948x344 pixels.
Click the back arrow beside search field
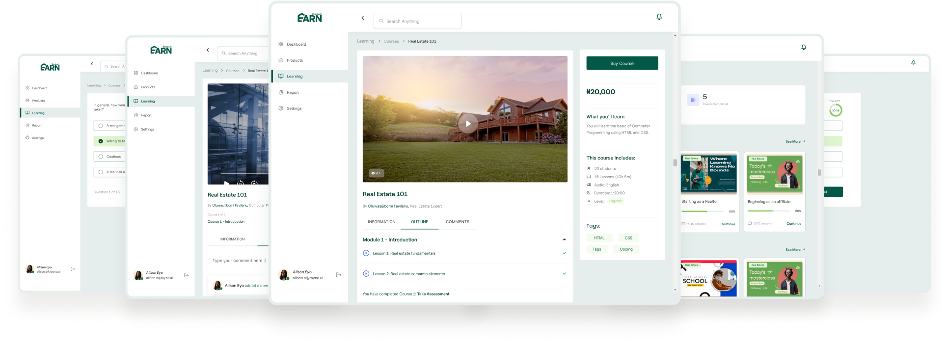(x=363, y=18)
